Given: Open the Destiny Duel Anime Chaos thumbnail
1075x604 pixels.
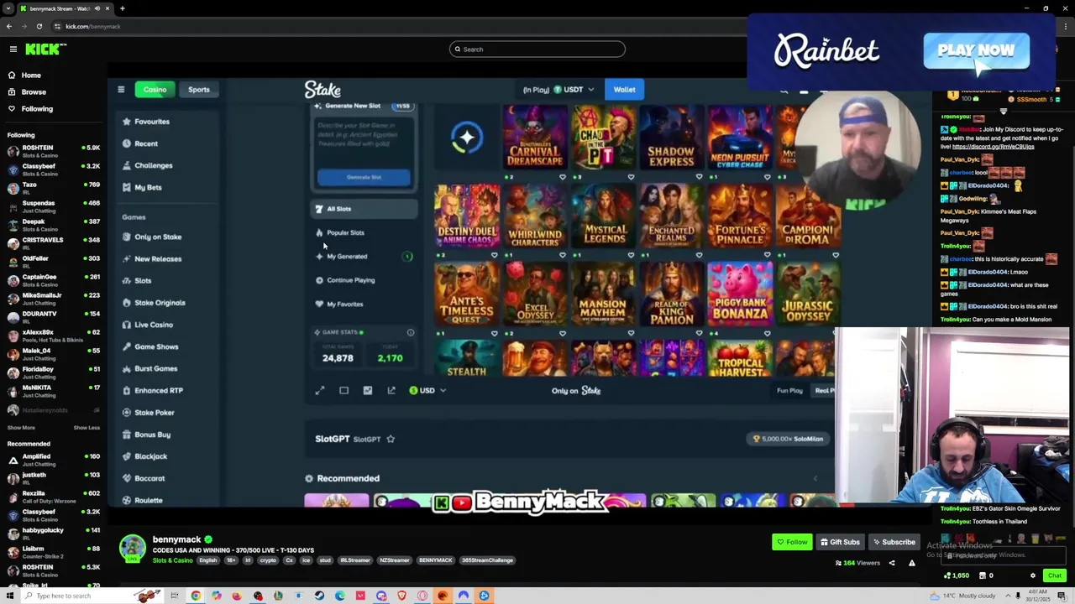Looking at the screenshot, I should tap(467, 216).
